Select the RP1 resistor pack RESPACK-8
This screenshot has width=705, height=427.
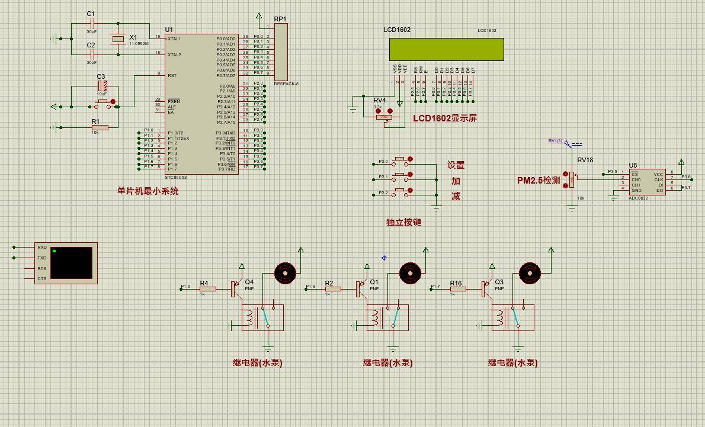coord(281,52)
